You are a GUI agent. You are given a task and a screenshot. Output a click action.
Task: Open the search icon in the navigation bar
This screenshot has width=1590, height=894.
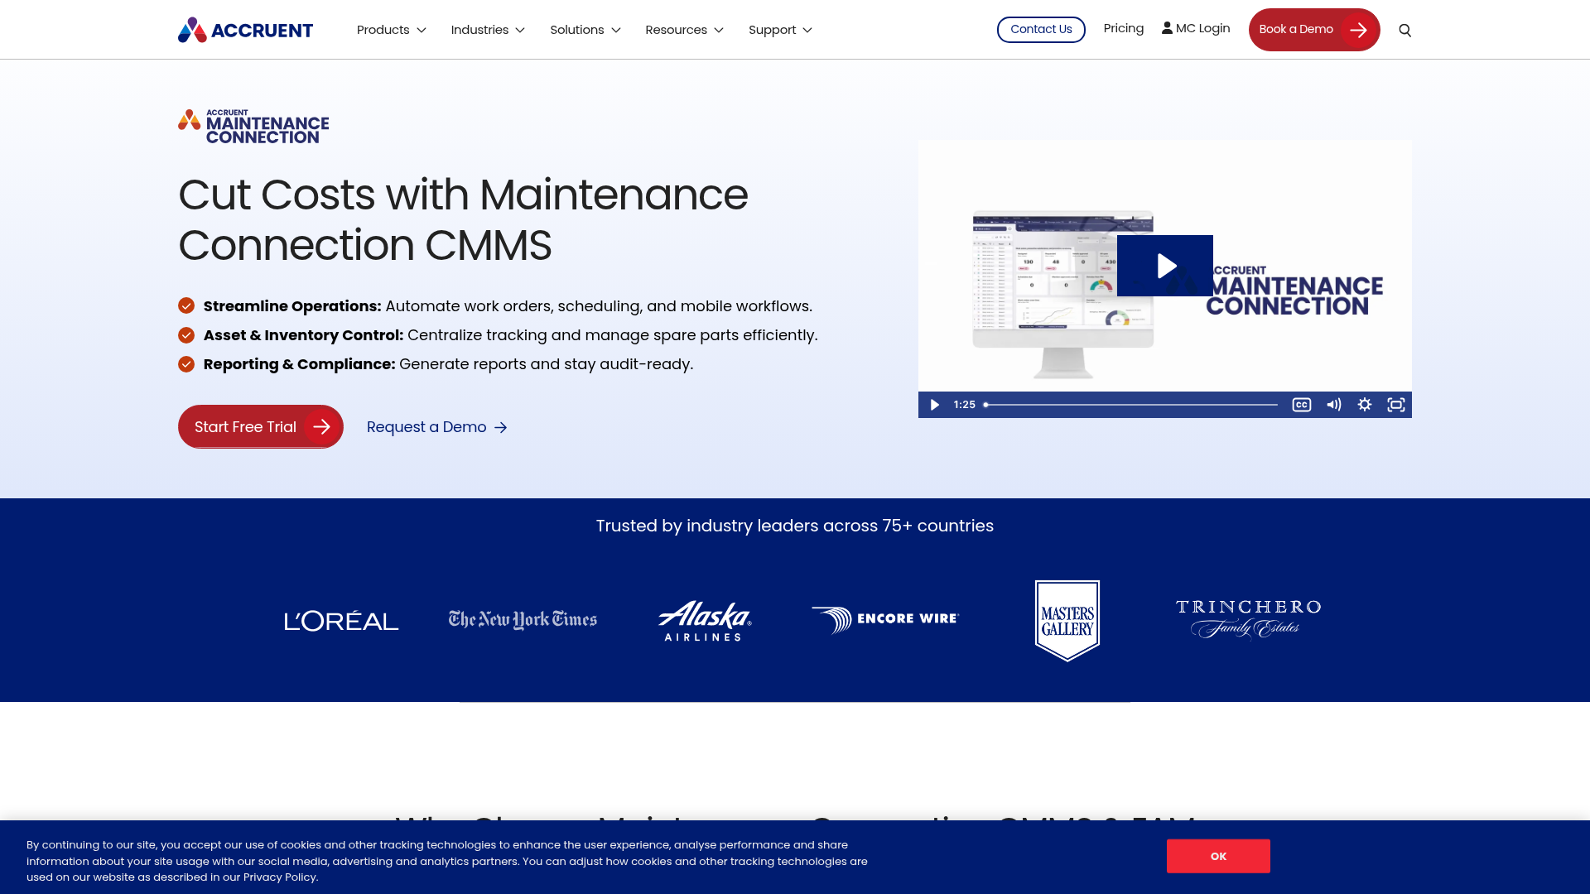click(x=1404, y=29)
